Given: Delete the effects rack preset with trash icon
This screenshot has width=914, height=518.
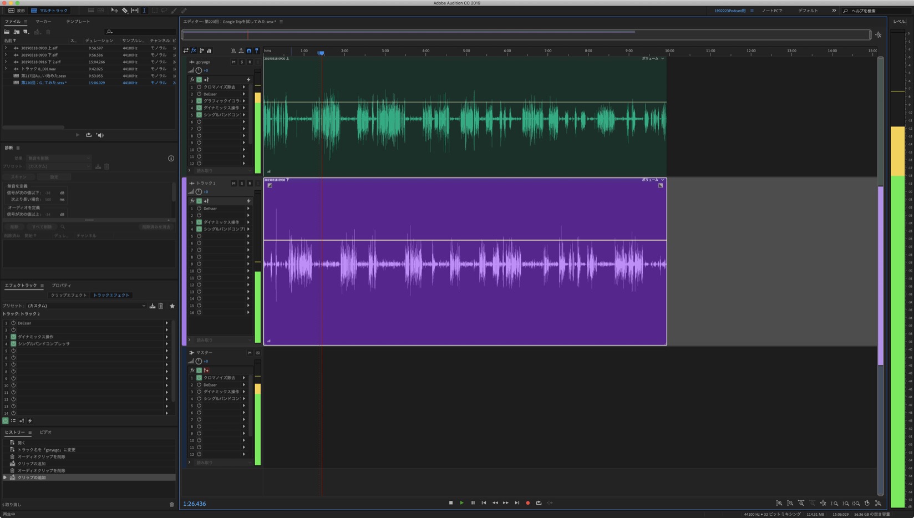Looking at the screenshot, I should tap(161, 306).
